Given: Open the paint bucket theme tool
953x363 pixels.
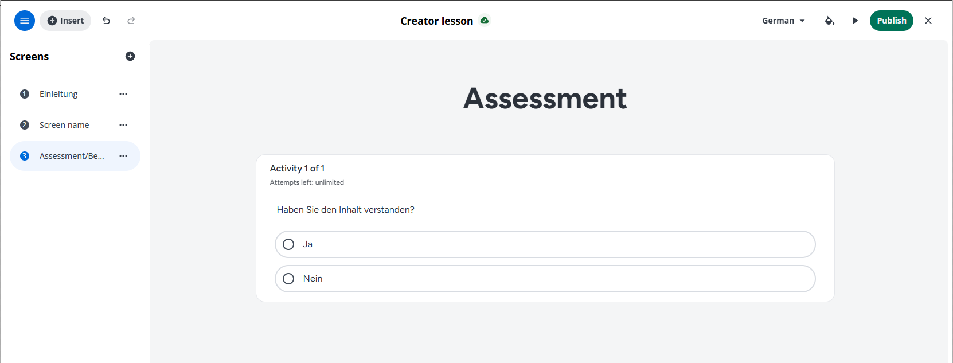Looking at the screenshot, I should [x=830, y=21].
